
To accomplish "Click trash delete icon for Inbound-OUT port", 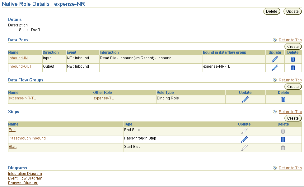I will pos(293,68).
